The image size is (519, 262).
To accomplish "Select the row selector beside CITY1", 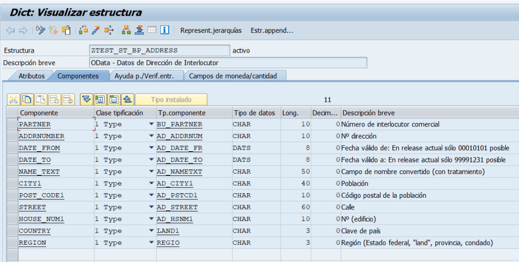I will (x=12, y=184).
